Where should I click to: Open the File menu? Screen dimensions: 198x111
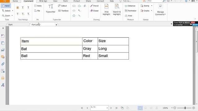[5, 1]
